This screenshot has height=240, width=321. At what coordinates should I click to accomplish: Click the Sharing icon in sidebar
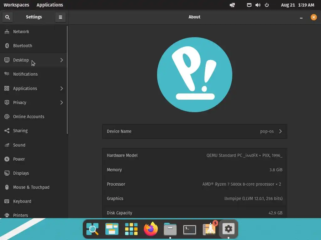click(x=7, y=131)
